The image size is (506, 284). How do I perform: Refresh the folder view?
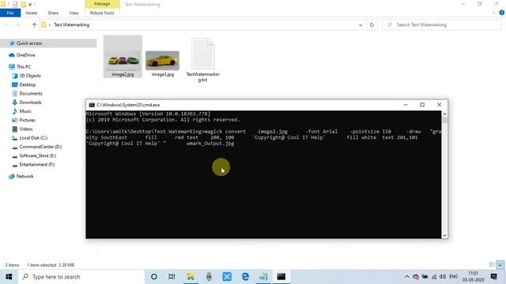(x=372, y=24)
